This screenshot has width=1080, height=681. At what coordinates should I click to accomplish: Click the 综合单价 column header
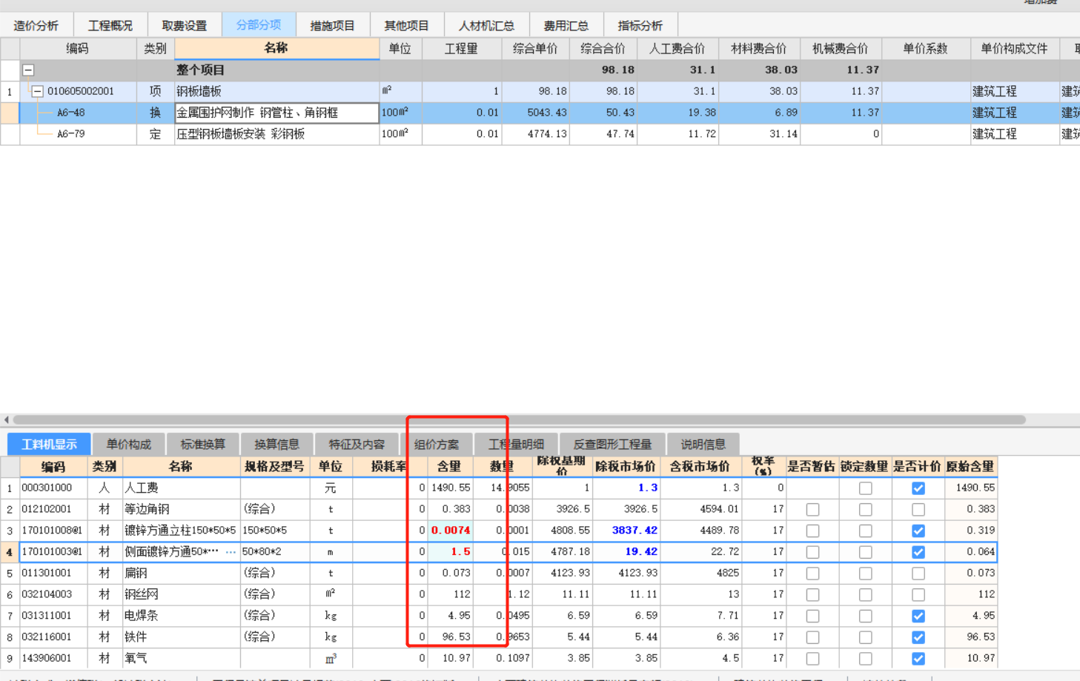coord(535,48)
